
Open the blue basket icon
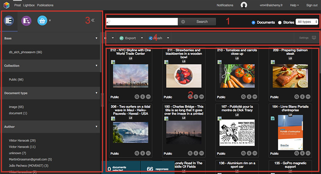pyautogui.click(x=42, y=21)
